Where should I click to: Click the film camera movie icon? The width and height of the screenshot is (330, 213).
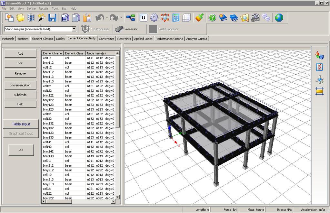coord(255,18)
